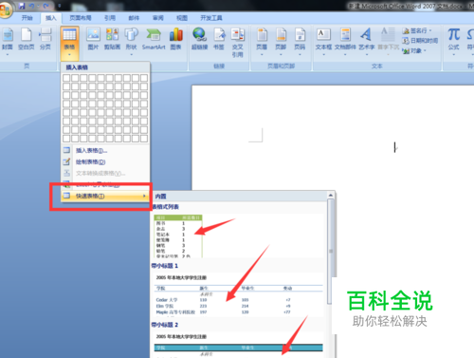Switch to the 开始 tab
Screen dimensions: 474x358
point(27,18)
